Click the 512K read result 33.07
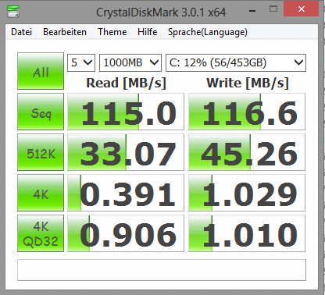The height and width of the screenshot is (295, 325). pos(126,152)
